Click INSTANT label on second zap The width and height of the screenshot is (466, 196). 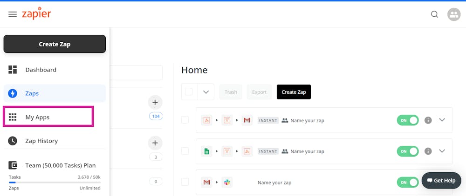click(268, 151)
